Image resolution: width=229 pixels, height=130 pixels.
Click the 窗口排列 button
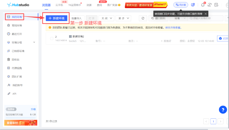[158, 18]
